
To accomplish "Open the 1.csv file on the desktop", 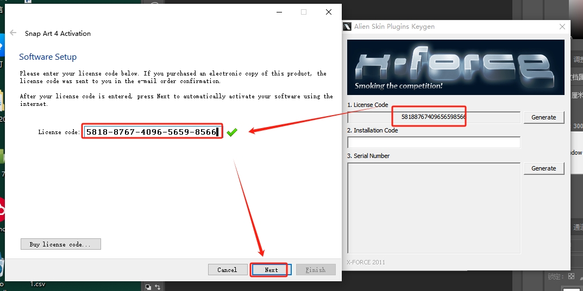I will (x=37, y=284).
